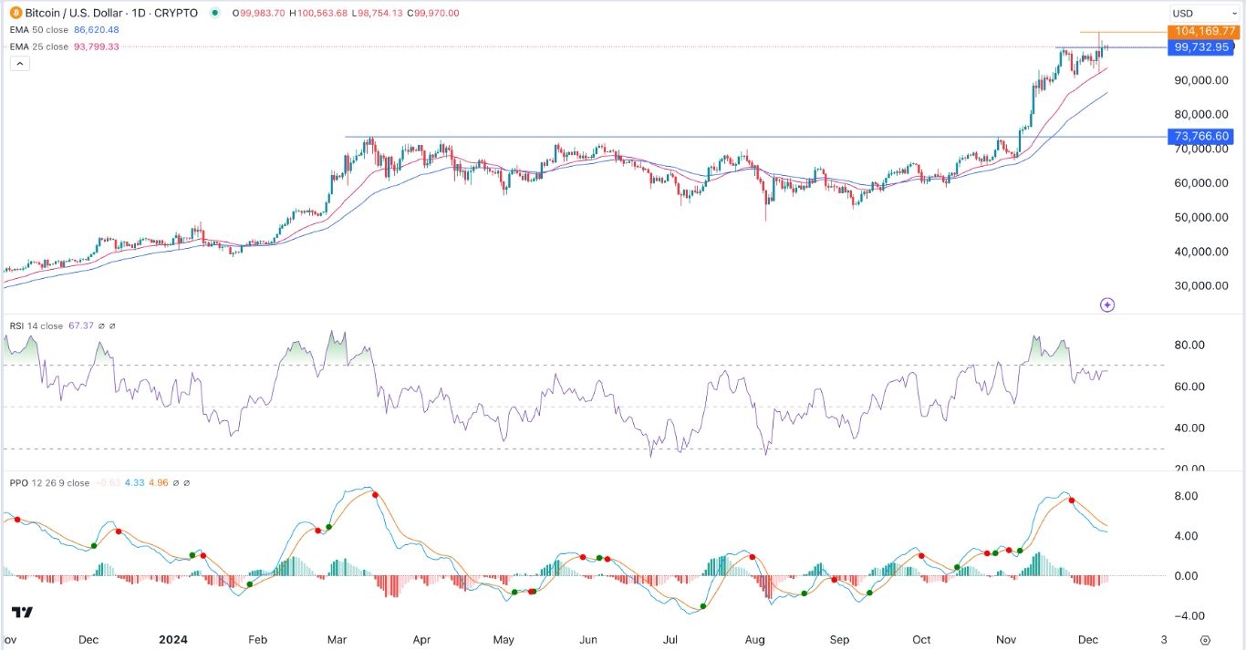The height and width of the screenshot is (650, 1246).
Task: Click the green market status dot
Action: click(215, 13)
